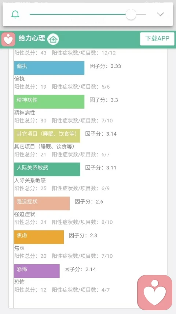Click the 因子分：2.6 score label
This screenshot has width=176, height=314.
pyautogui.click(x=89, y=202)
